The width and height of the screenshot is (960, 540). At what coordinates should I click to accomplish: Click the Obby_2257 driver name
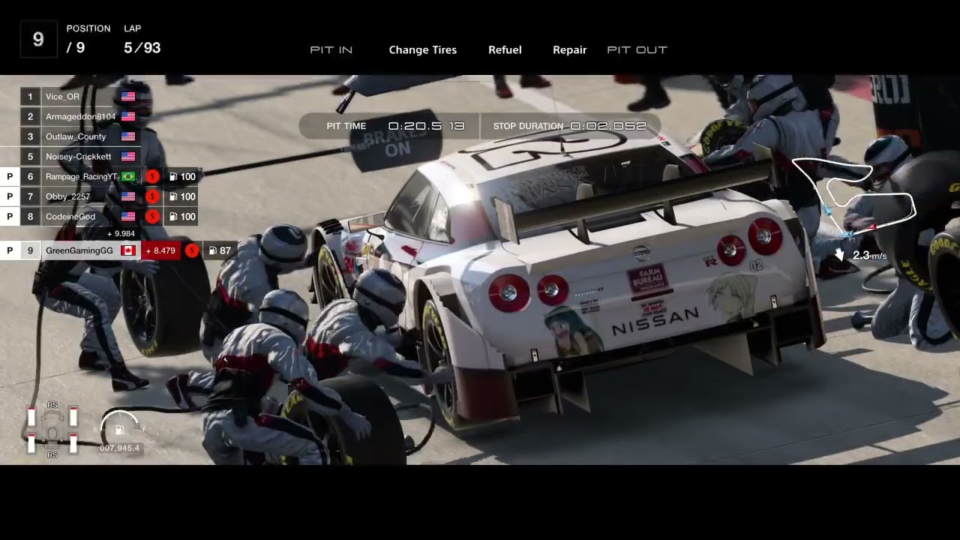67,196
